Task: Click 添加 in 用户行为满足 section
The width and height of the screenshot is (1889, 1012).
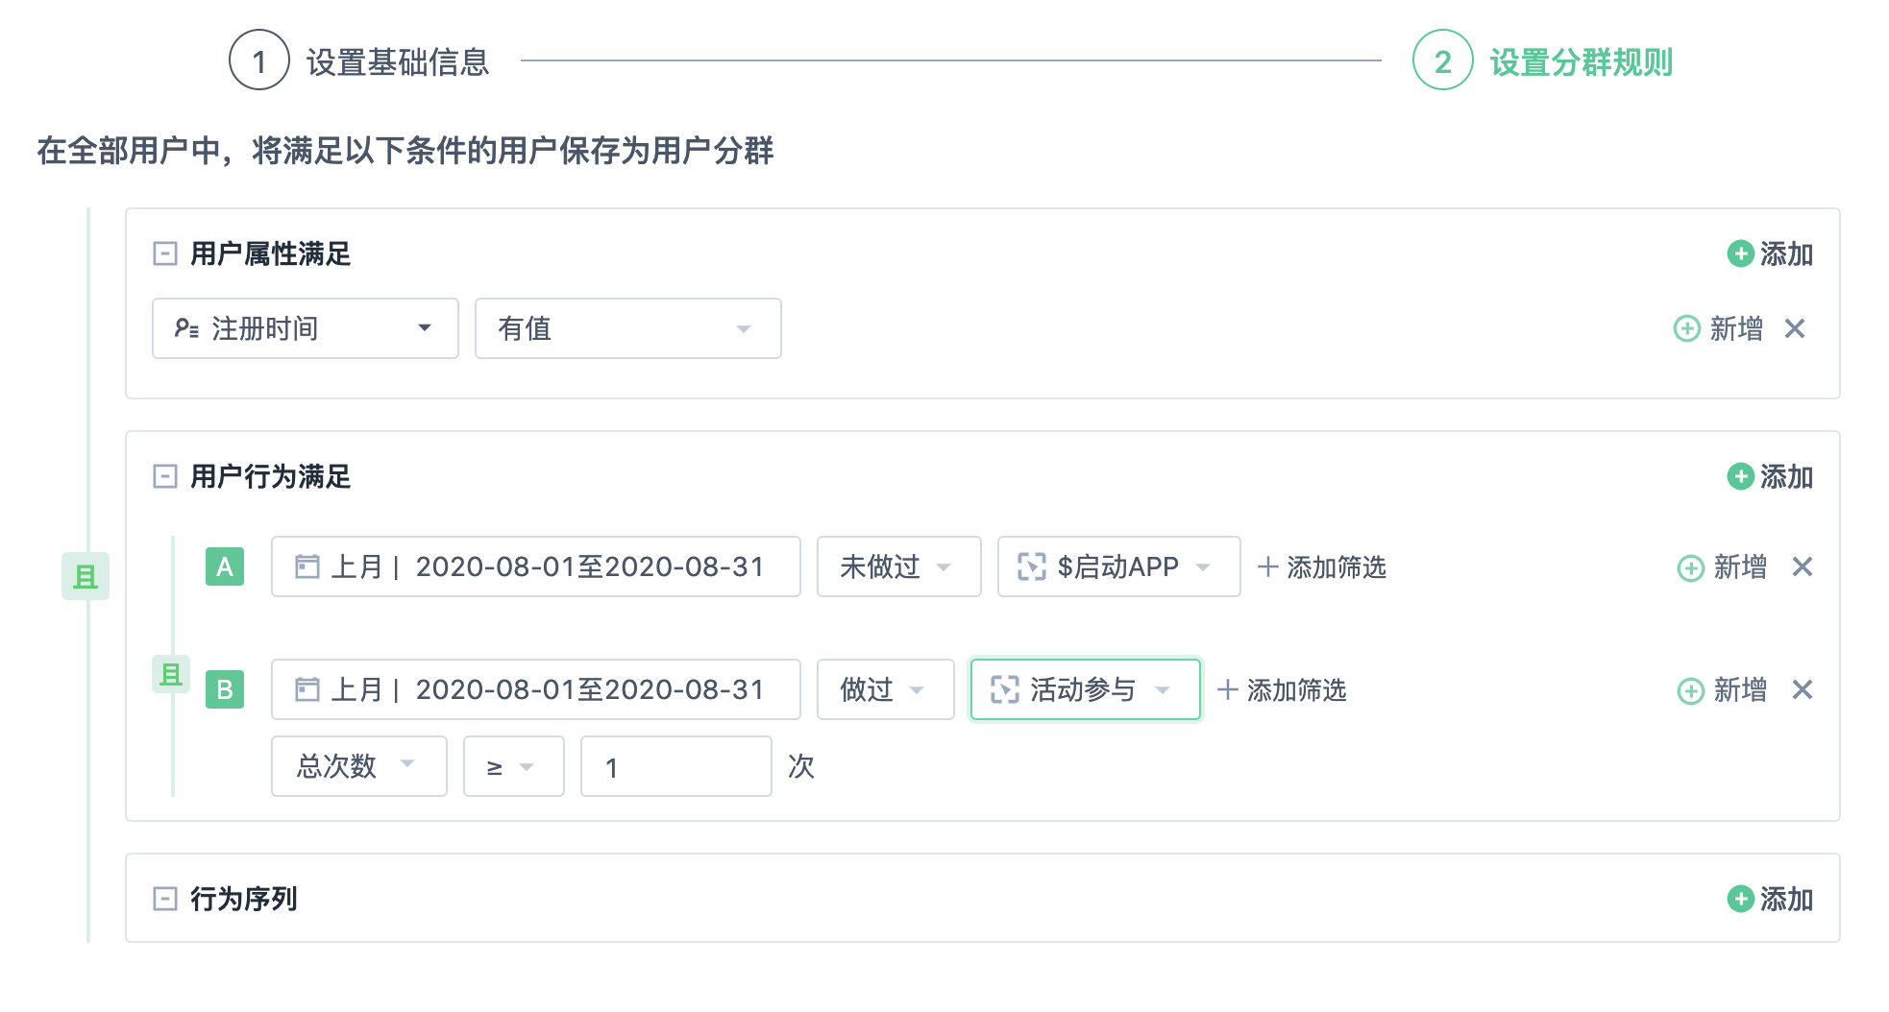Action: click(x=1770, y=476)
